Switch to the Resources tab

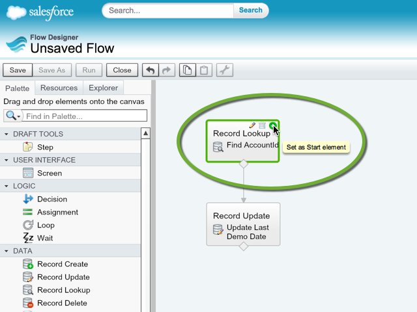(x=59, y=88)
